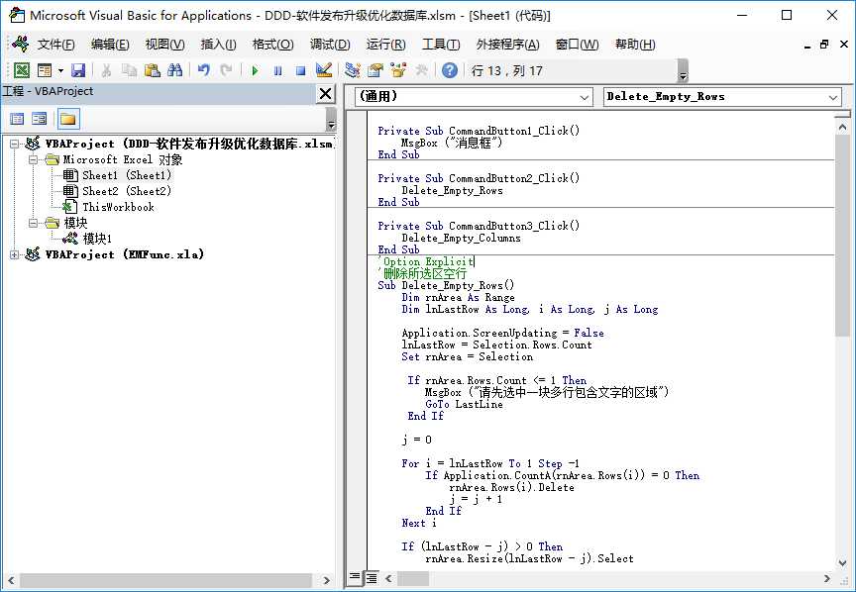Open the 帮助(H) menu
856x592 pixels.
pyautogui.click(x=635, y=45)
